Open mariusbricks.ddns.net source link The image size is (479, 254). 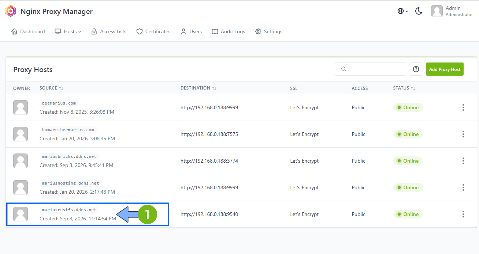[x=69, y=156]
